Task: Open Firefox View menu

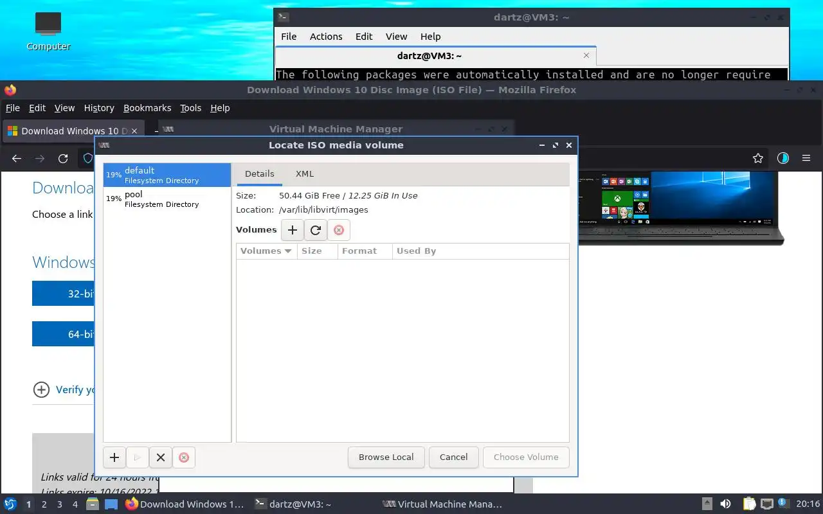Action: coord(64,108)
